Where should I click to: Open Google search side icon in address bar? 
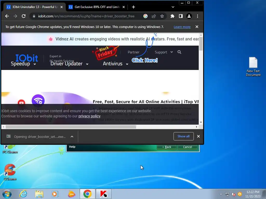[x=145, y=16]
